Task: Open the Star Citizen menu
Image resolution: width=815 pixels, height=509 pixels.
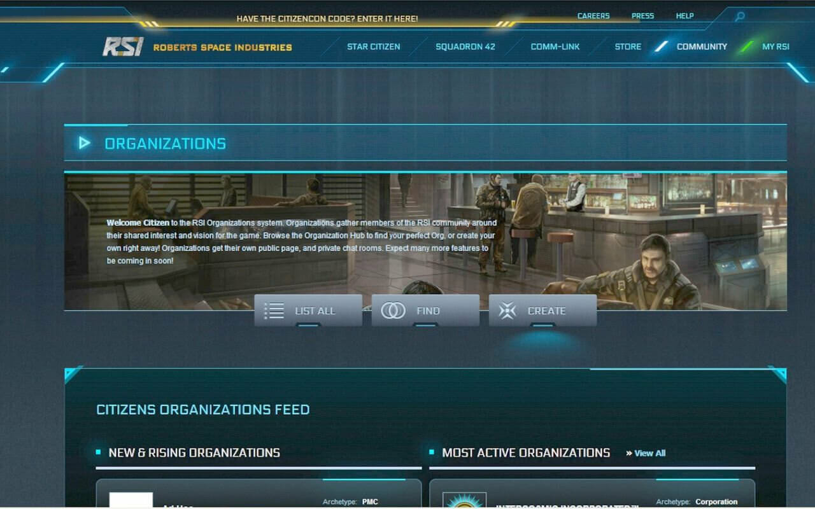Action: (x=373, y=46)
